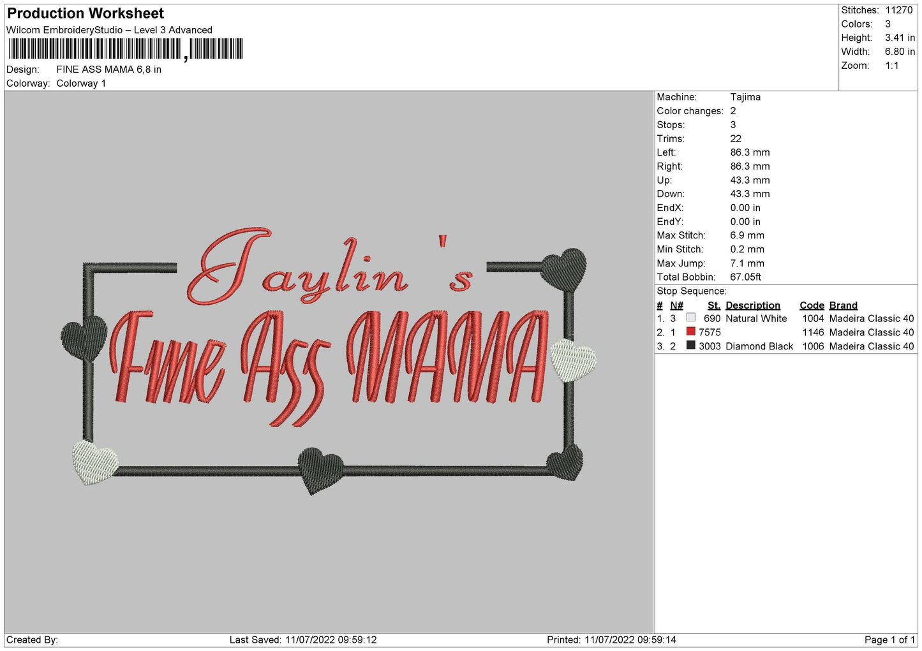Click the Zoom value "1:1"
This screenshot has width=922, height=651.
click(x=892, y=66)
